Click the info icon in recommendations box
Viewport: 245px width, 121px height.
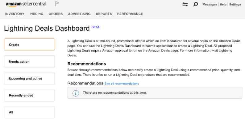pyautogui.click(x=76, y=93)
